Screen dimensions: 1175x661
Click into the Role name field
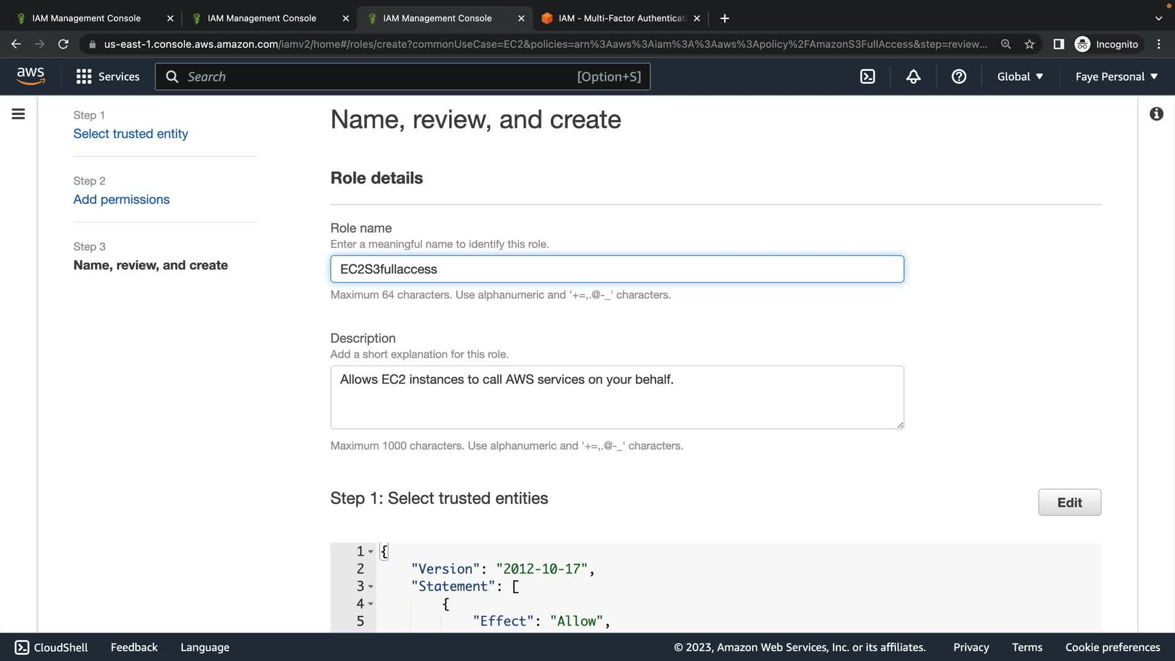click(x=617, y=269)
